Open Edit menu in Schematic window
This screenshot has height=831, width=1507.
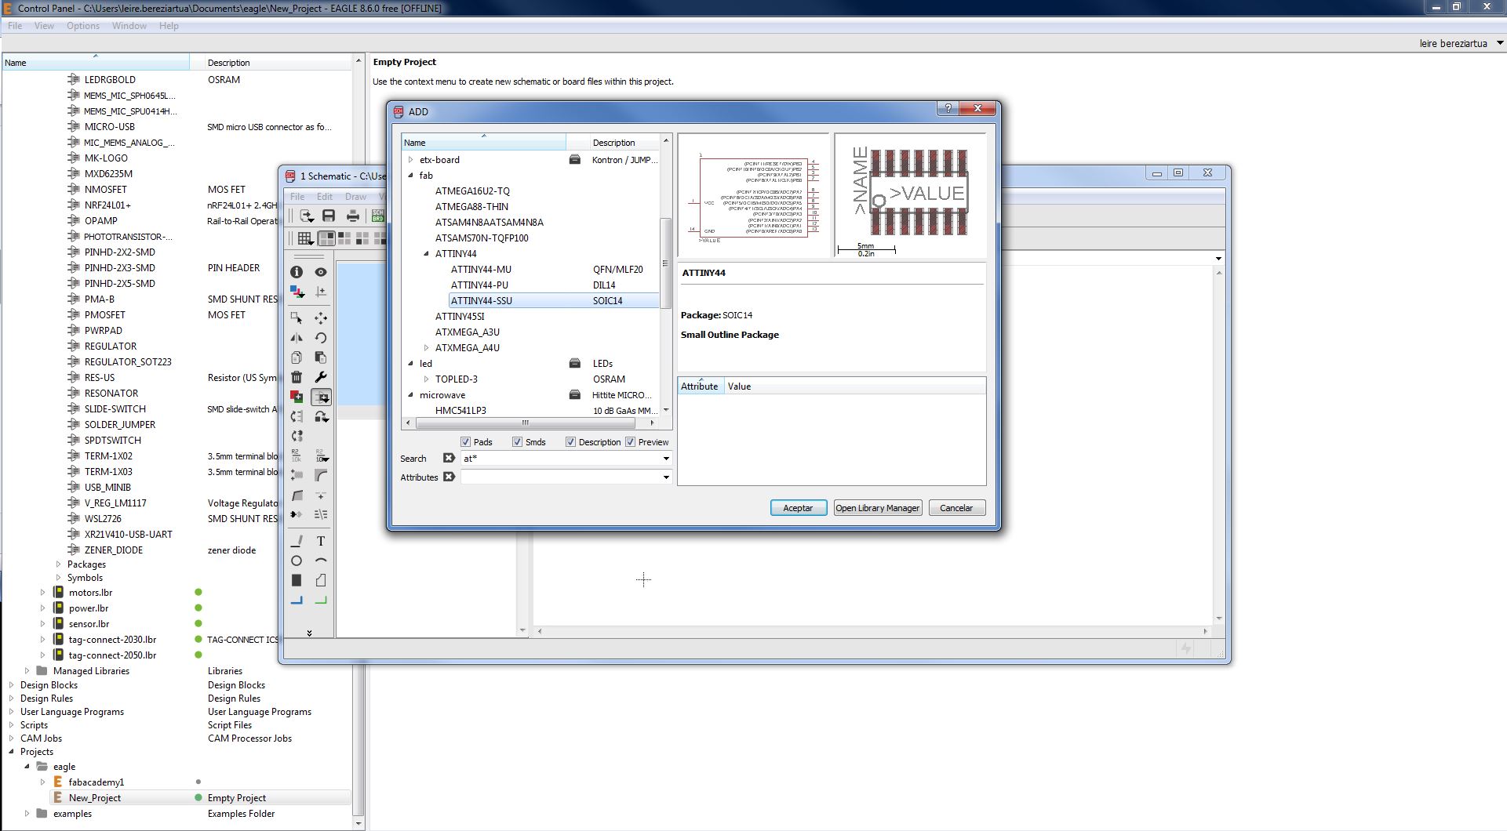tap(324, 197)
